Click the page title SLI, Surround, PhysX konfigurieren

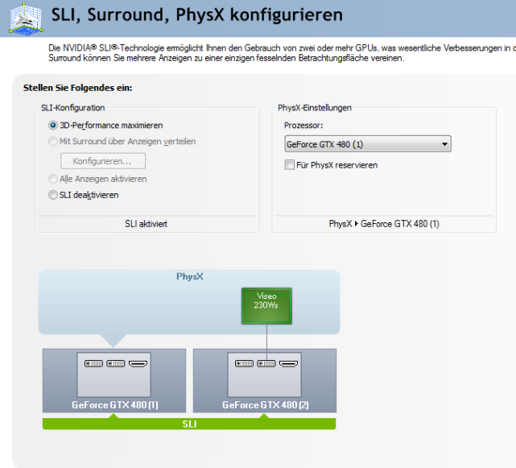[197, 15]
